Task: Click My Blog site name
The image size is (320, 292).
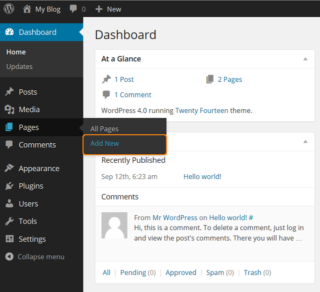Action: coord(48,9)
